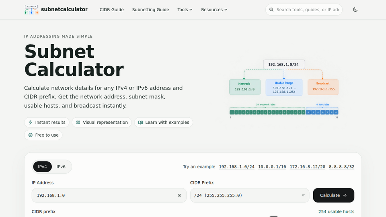This screenshot has width=386, height=217.
Task: Click the Calculate button
Action: click(334, 195)
